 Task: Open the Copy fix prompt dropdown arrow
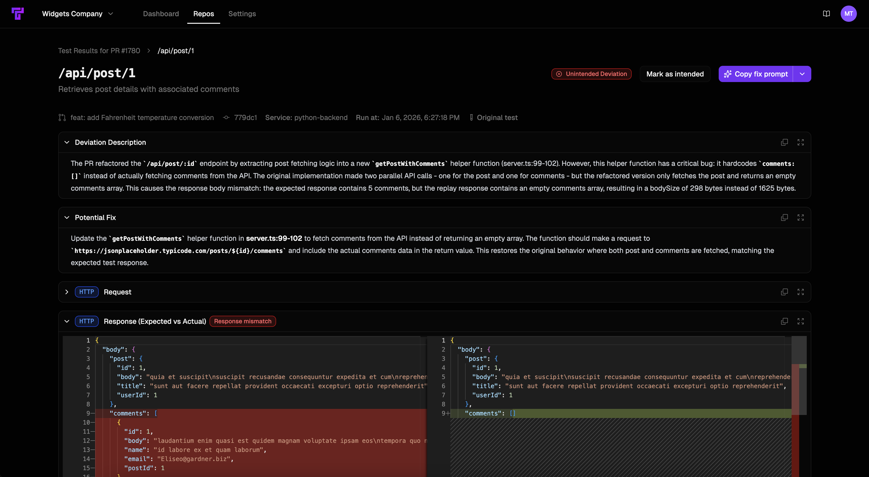pos(802,74)
